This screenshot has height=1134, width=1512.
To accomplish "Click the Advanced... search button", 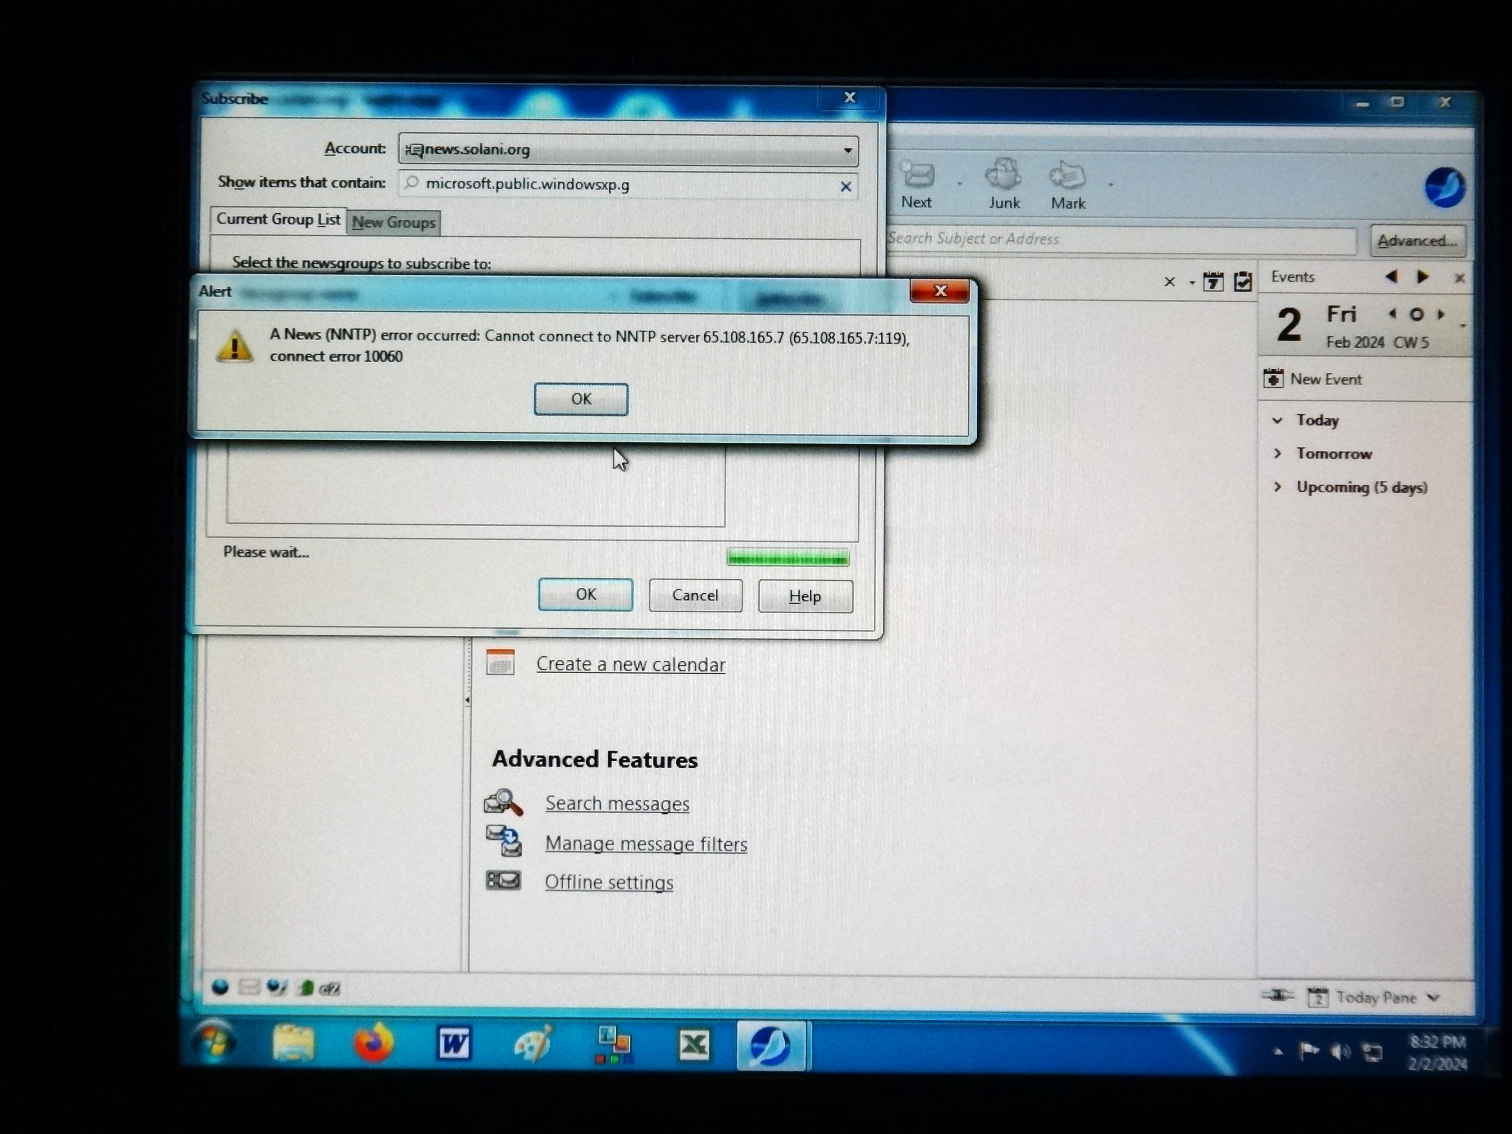I will 1417,242.
